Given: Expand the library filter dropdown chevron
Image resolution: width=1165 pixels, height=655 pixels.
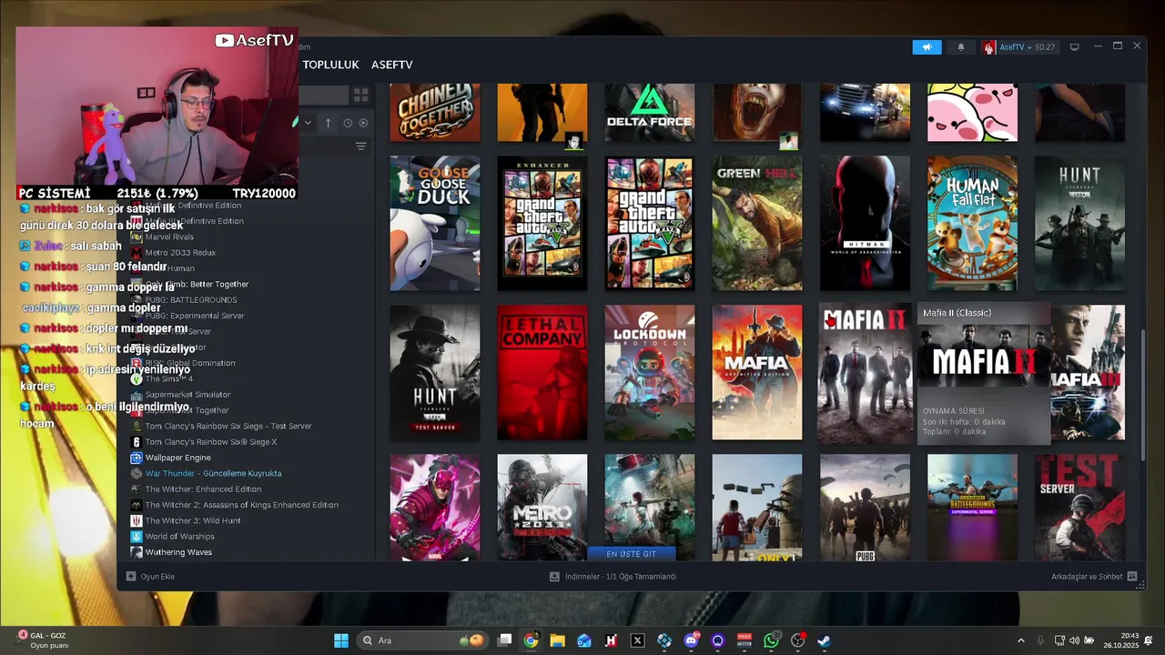Looking at the screenshot, I should click(x=308, y=123).
